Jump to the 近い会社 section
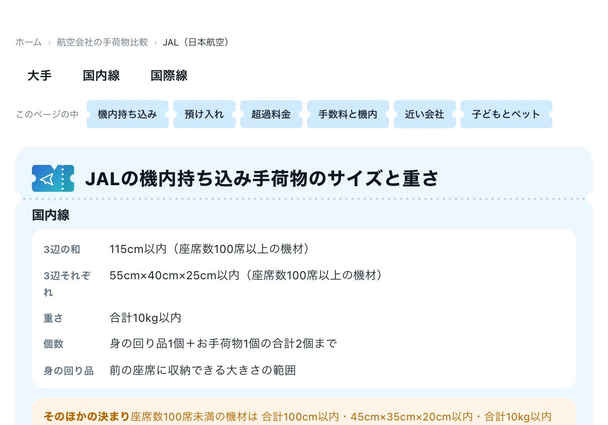The width and height of the screenshot is (608, 425). (x=425, y=114)
